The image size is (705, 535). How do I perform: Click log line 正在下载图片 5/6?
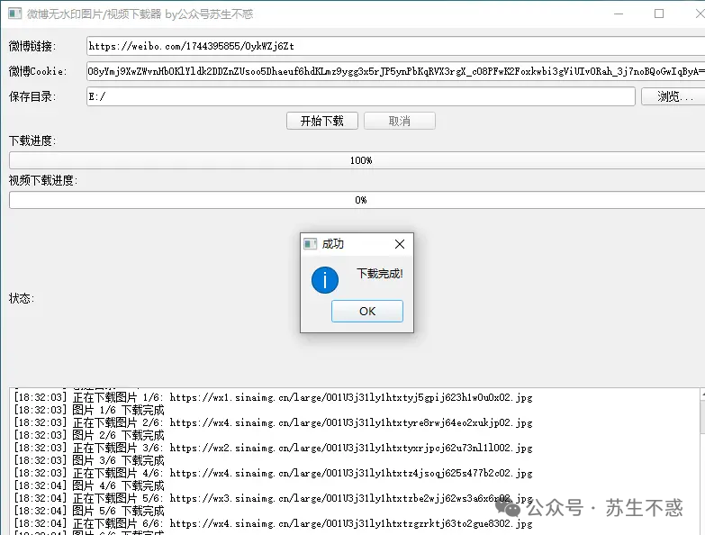[273, 498]
